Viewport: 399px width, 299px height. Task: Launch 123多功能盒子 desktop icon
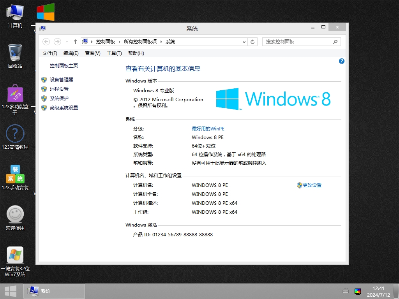point(15,98)
